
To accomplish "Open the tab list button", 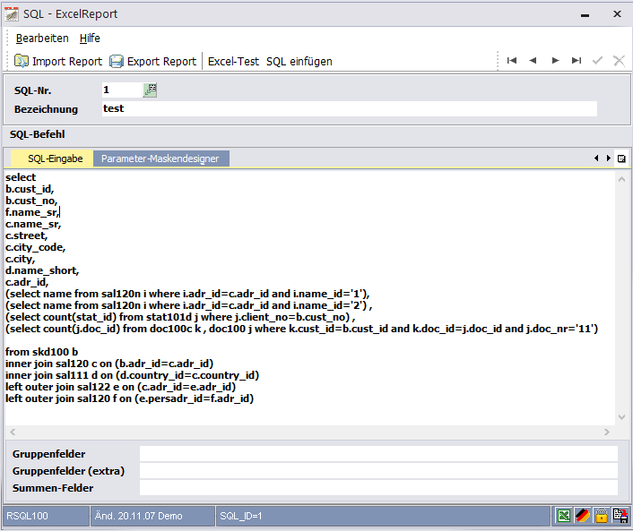I will tap(621, 158).
